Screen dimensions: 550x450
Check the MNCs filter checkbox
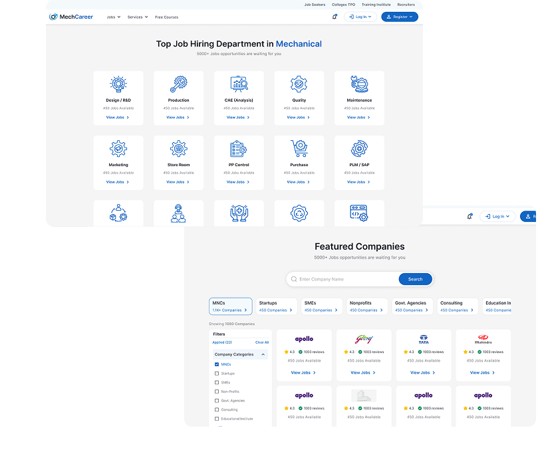pyautogui.click(x=217, y=364)
